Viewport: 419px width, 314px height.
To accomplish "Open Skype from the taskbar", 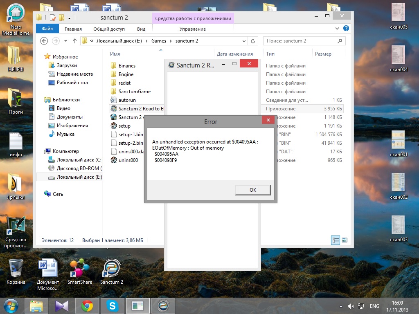I will tap(113, 306).
